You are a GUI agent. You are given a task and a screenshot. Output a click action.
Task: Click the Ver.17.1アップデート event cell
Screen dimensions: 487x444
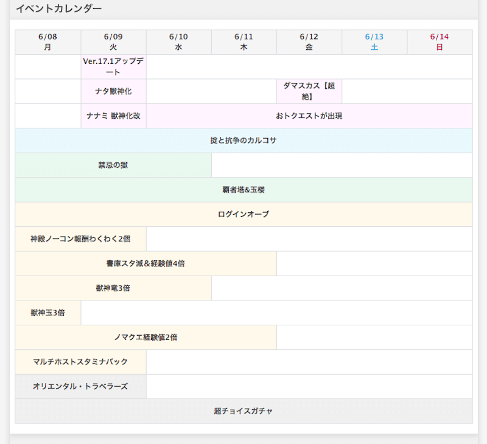[x=113, y=67]
